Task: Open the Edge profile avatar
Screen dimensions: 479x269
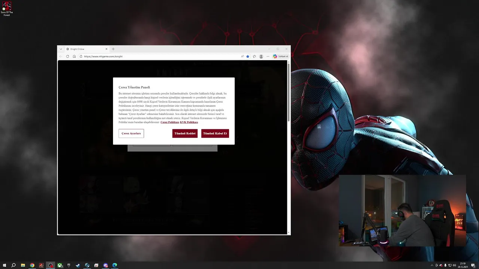Action: click(261, 56)
